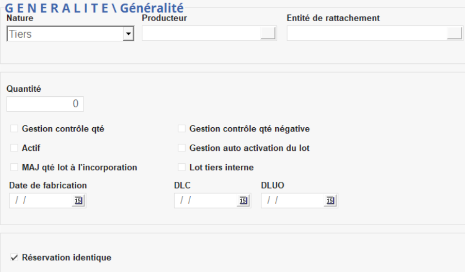Click inside the DLUO date field
Viewport: 465px width, 272px height.
[292, 201]
